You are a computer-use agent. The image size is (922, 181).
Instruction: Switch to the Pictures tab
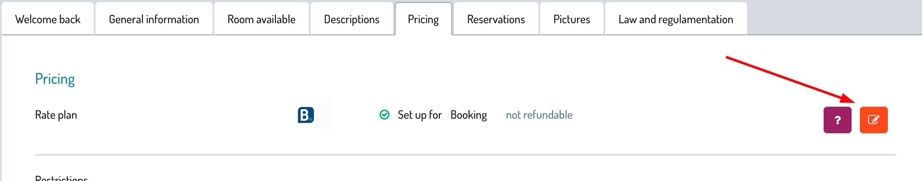point(571,19)
